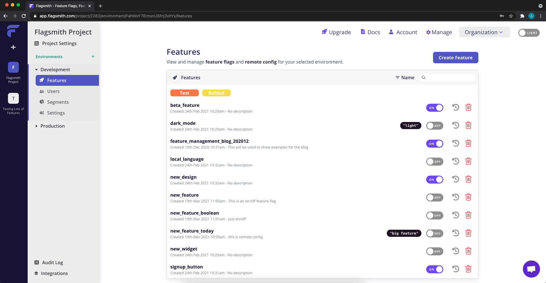Go to Account page
This screenshot has width=546, height=283.
click(x=403, y=32)
